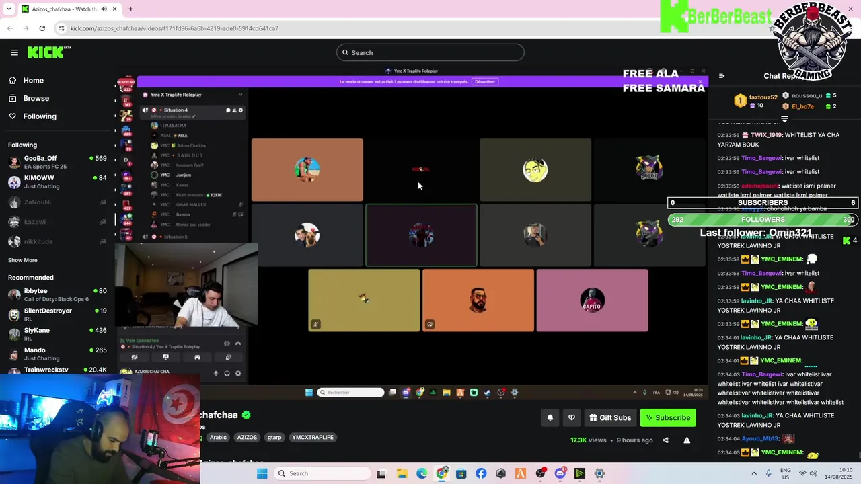Click Désactiver on streamer mode banner
Screen dimensions: 861x484
(x=484, y=81)
